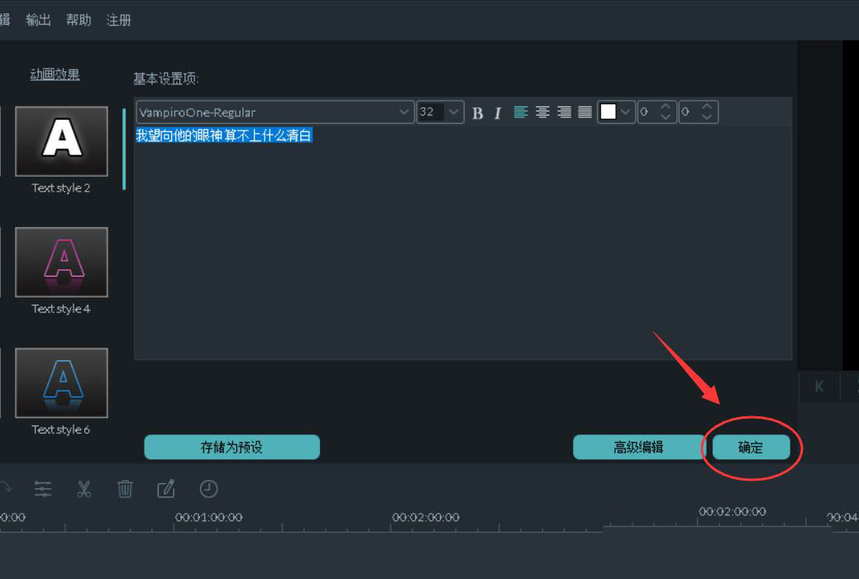Click the redo arrow icon above the timeline

[6, 489]
